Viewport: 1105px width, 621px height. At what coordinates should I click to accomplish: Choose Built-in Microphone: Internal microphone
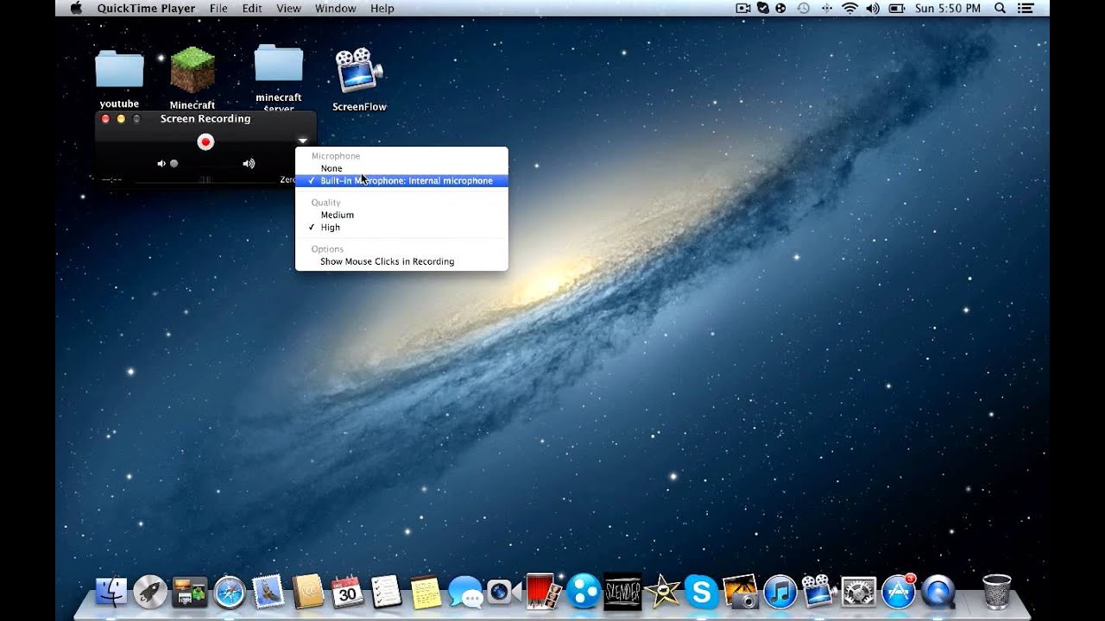(x=401, y=181)
